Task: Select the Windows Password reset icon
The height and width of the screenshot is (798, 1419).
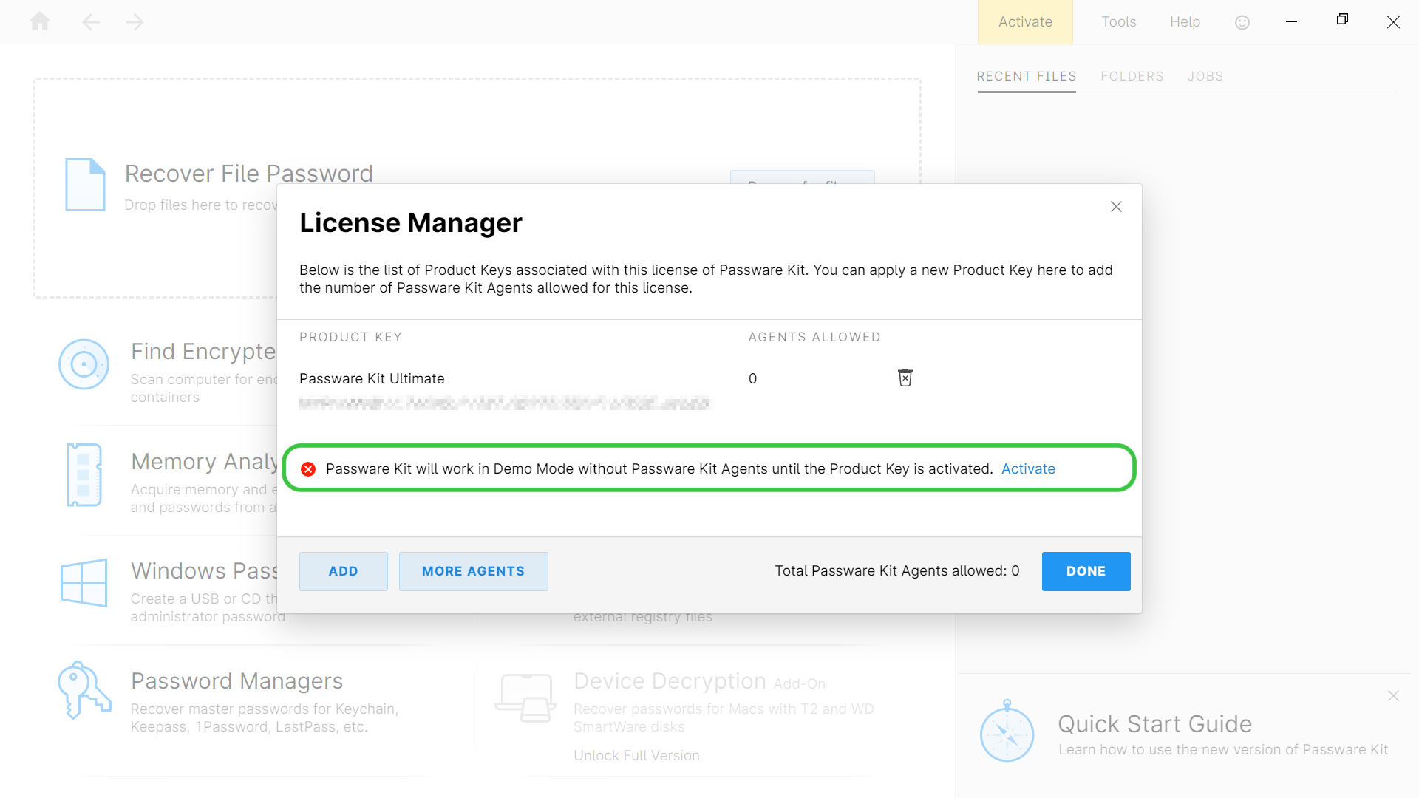Action: [x=84, y=584]
